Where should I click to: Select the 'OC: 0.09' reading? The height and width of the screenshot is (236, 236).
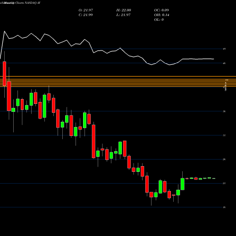pos(161,10)
